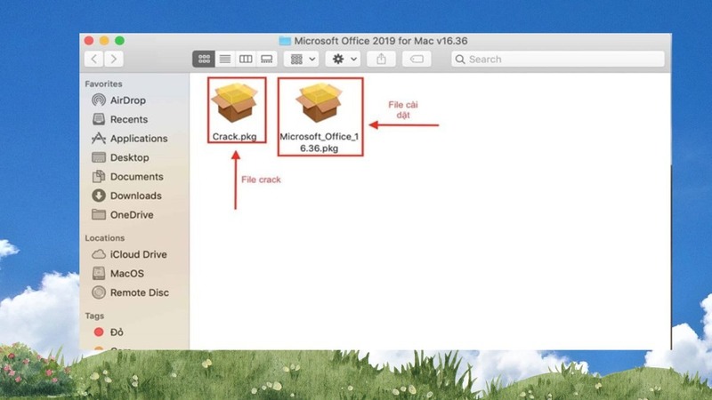Click the window title Microsoft Office 2019 for Mac
This screenshot has width=712, height=400.
click(381, 41)
